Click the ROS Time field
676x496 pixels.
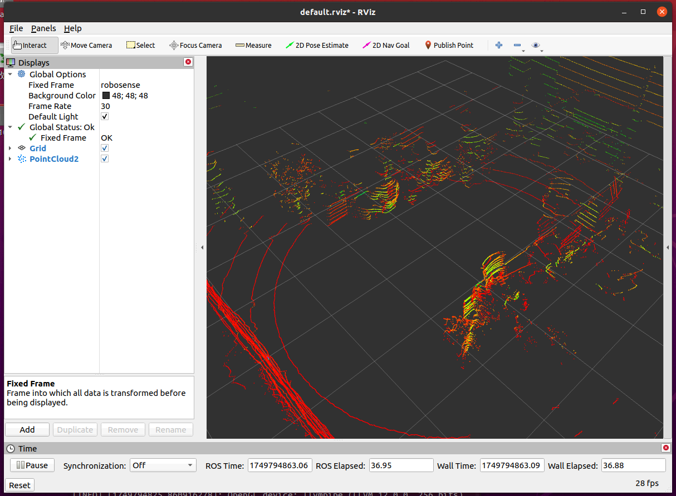click(279, 465)
